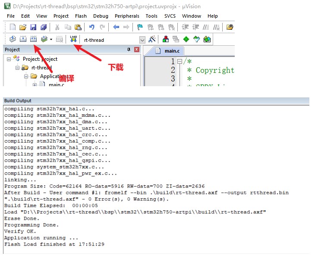Collapse the Applications group node
The width and height of the screenshot is (318, 256).
(x=26, y=76)
